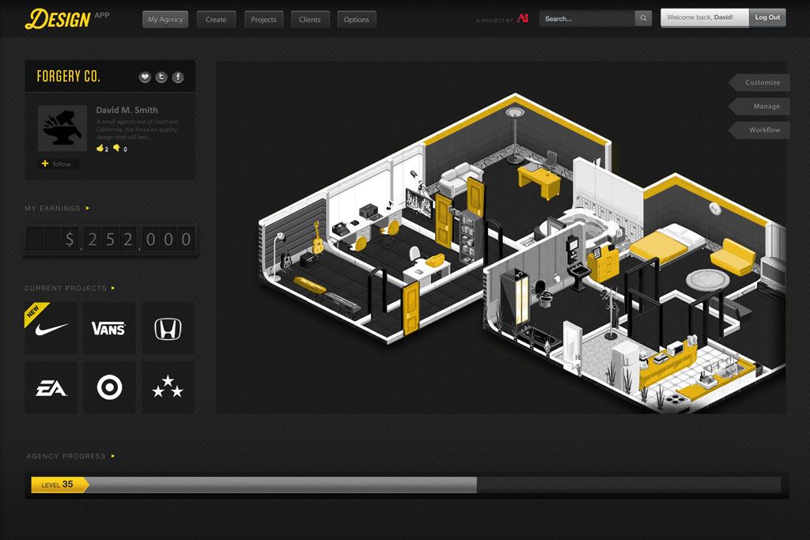The image size is (810, 540).
Task: Click the heart favorite icon
Action: point(145,77)
